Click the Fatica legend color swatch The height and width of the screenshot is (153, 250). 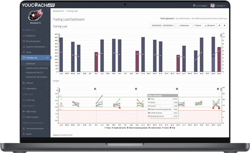point(105,128)
